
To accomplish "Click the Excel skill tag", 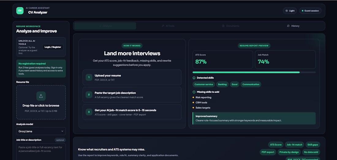I will [x=234, y=84].
